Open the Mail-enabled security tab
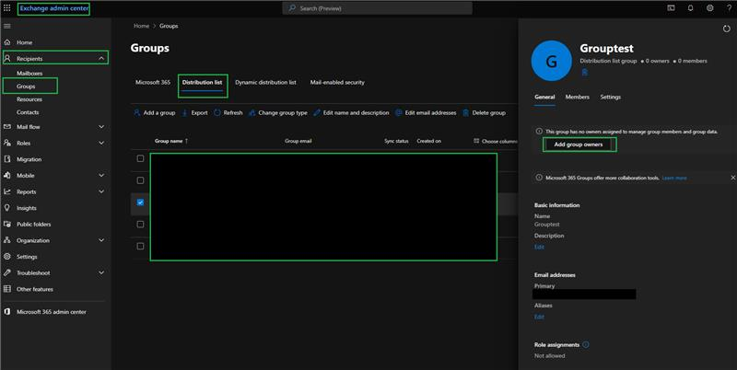This screenshot has width=737, height=370. (x=337, y=82)
